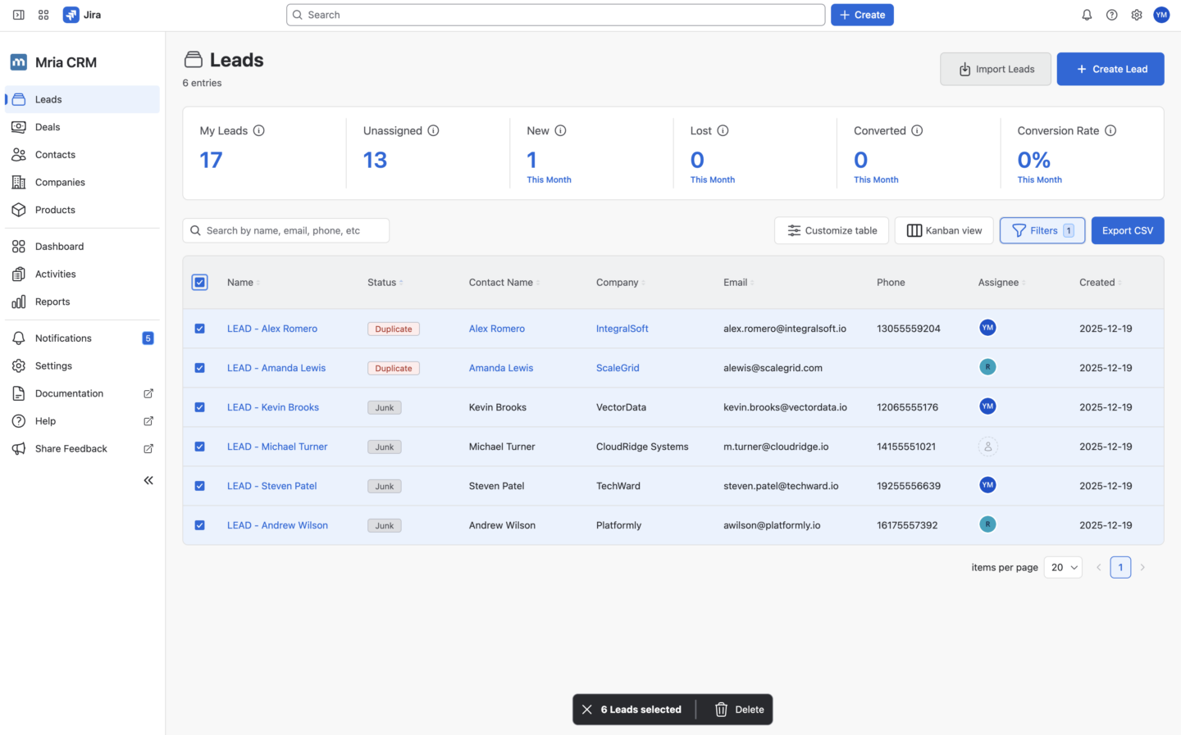Open the LEAD - Alex Romero link
Screen dimensions: 1181x735
pyautogui.click(x=272, y=329)
